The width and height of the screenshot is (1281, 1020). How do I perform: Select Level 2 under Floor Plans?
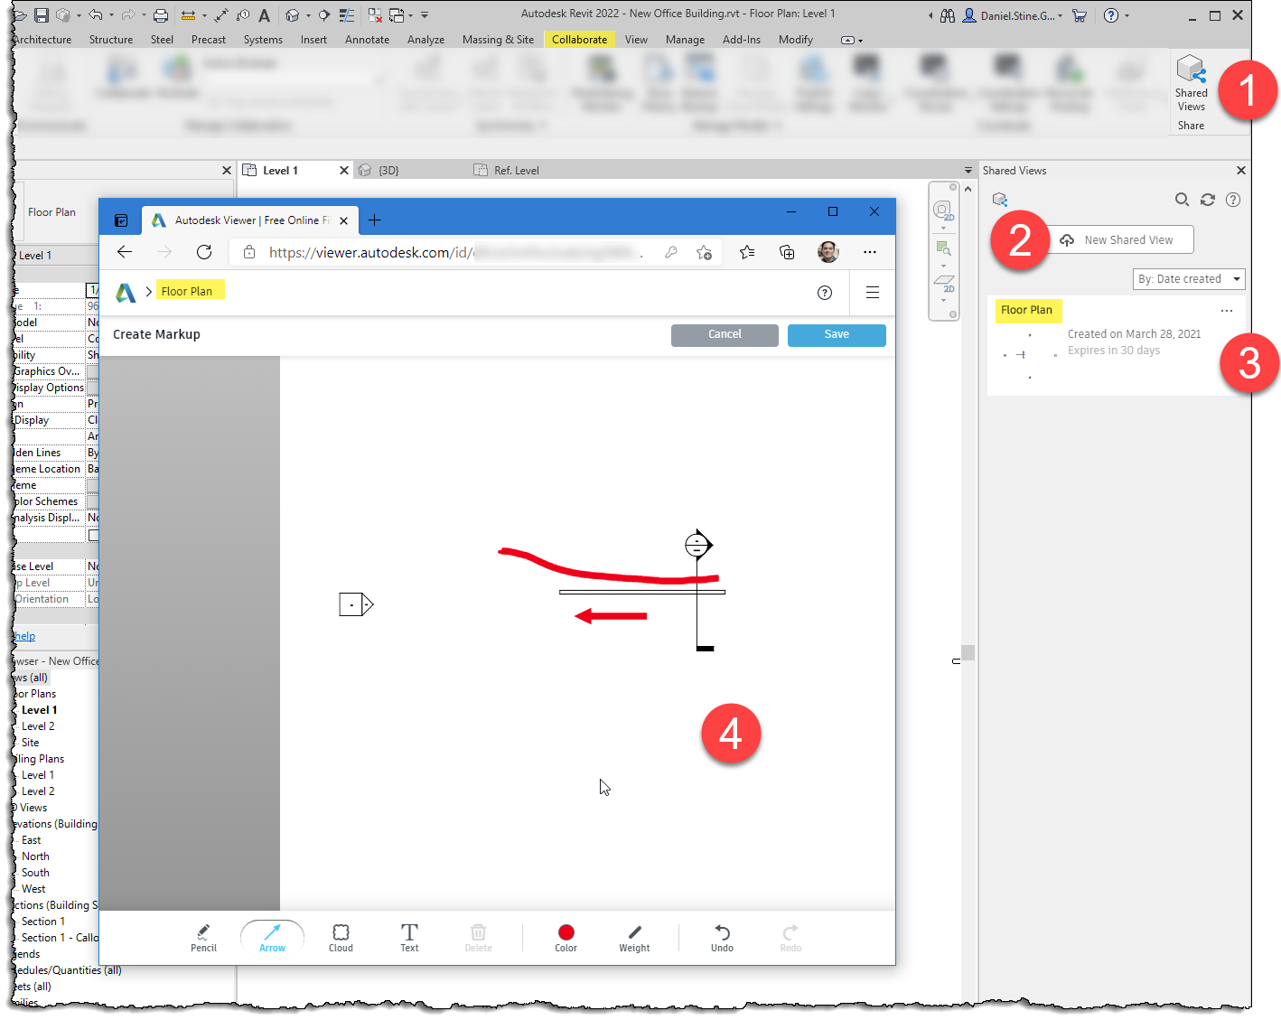pos(38,726)
